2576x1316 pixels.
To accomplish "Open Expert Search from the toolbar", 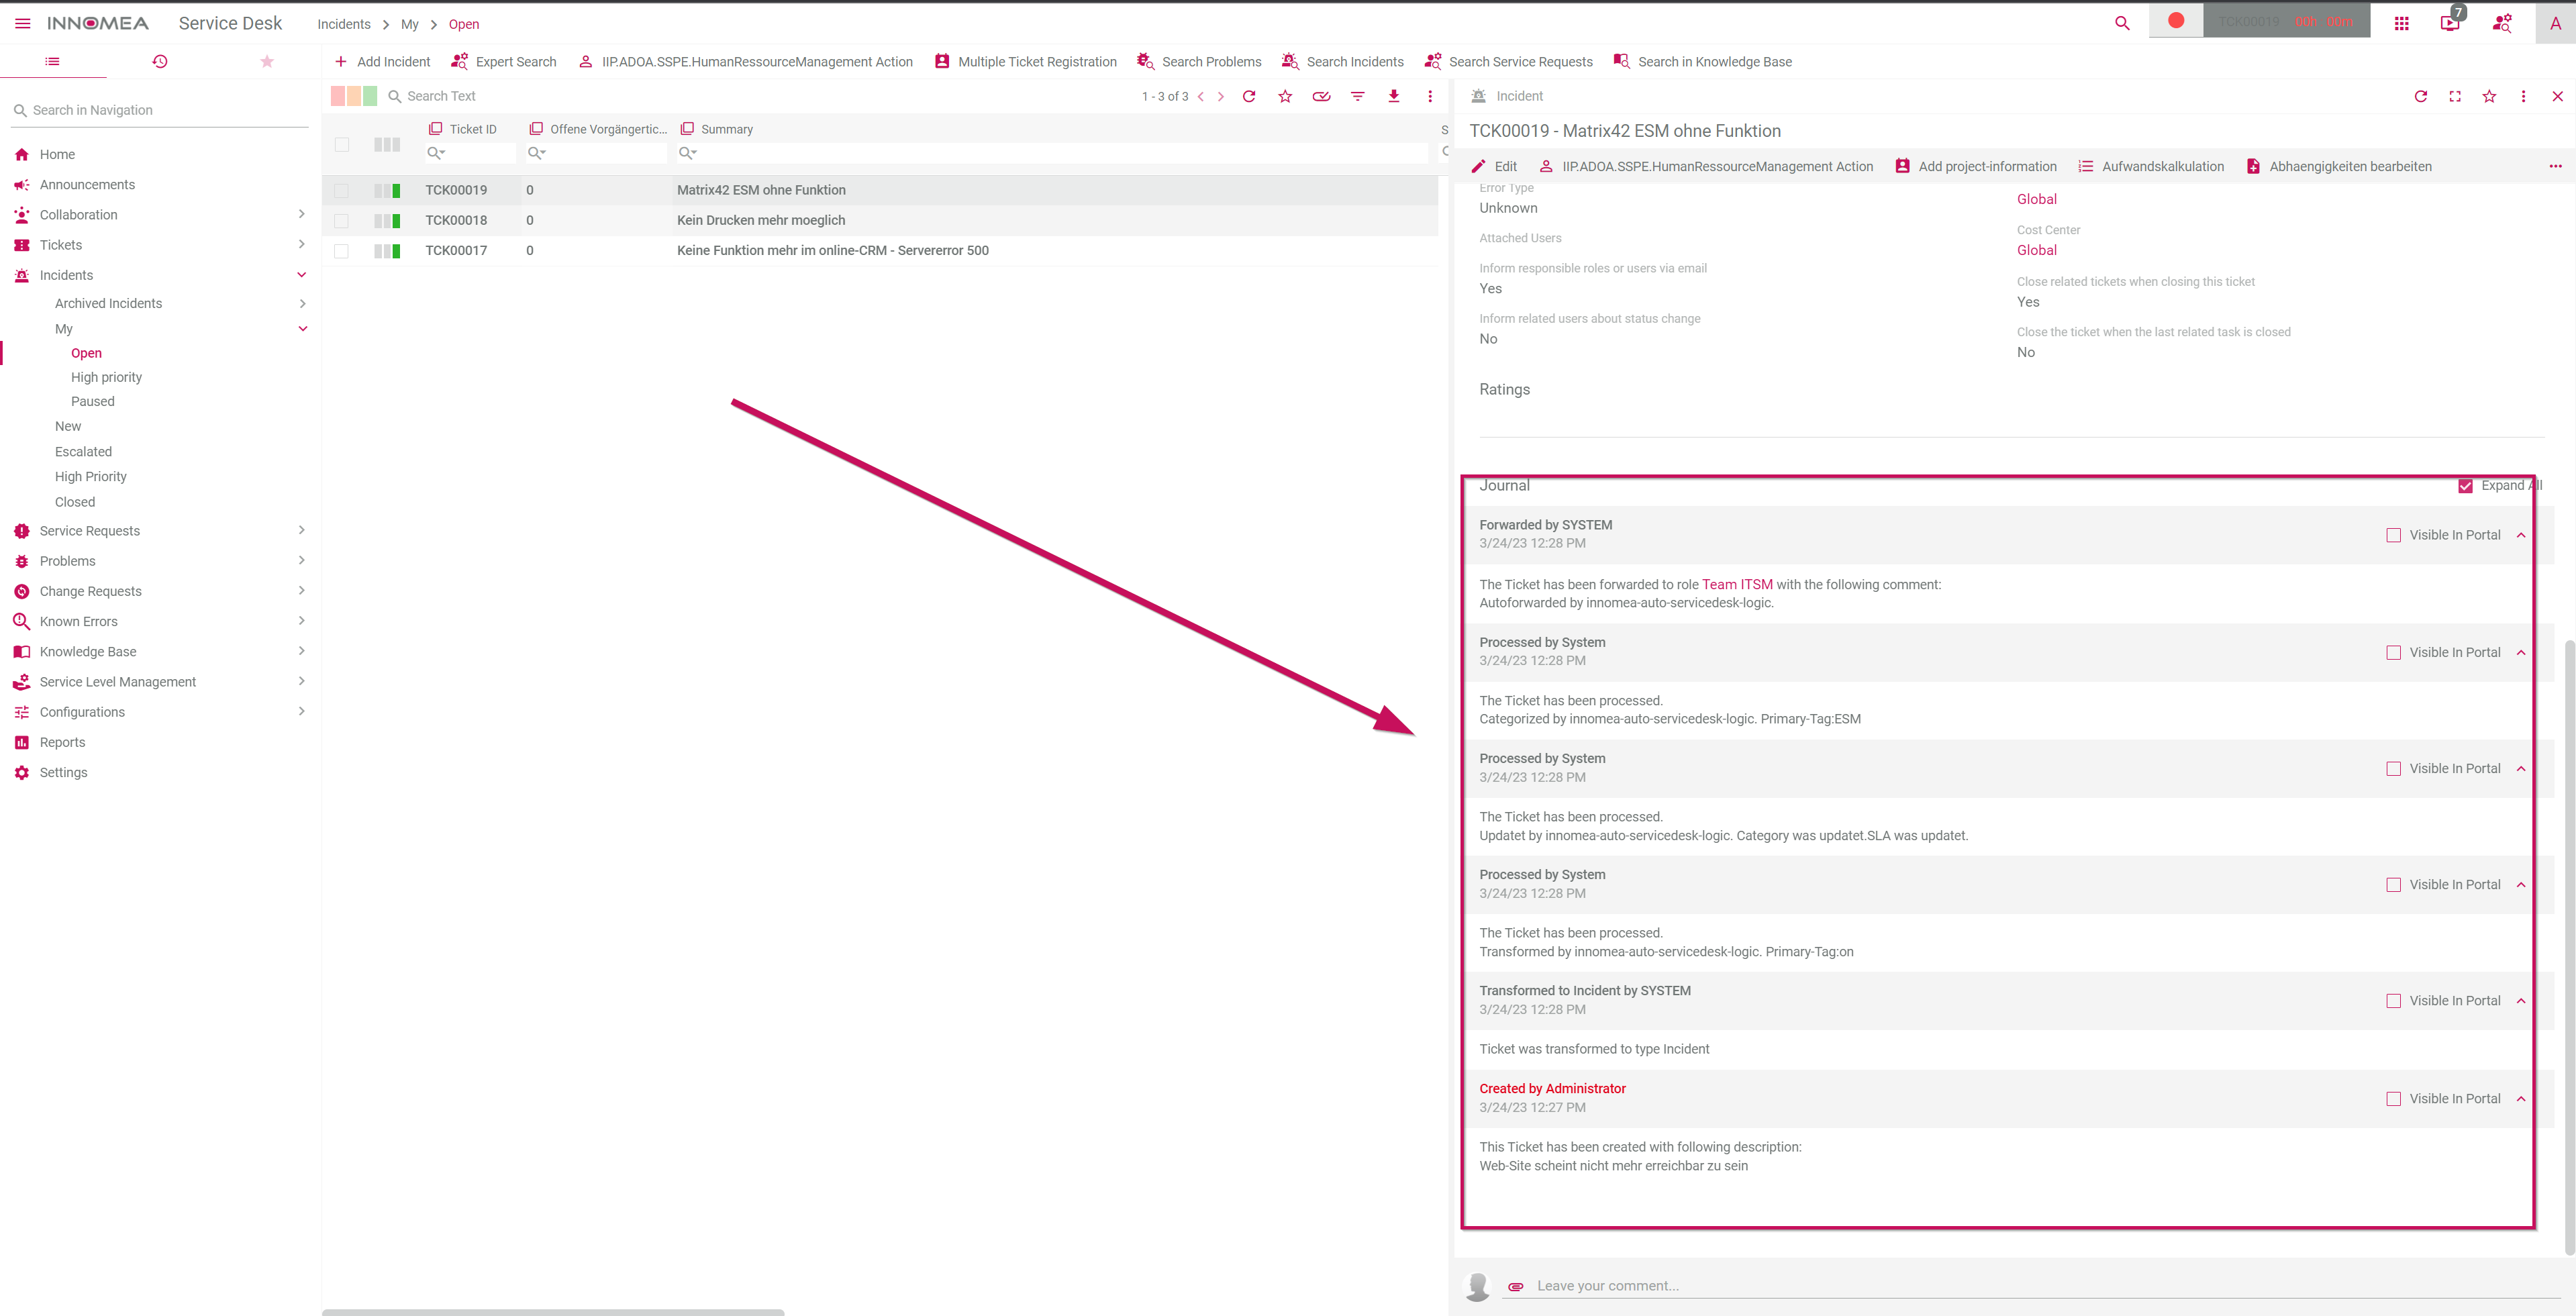I will tap(503, 61).
